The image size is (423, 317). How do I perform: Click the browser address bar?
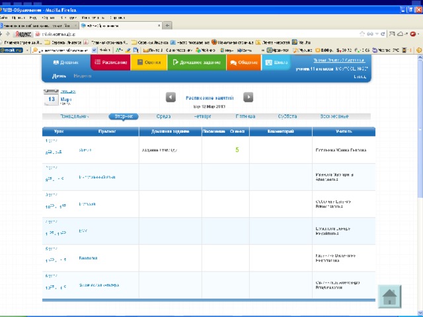point(198,33)
